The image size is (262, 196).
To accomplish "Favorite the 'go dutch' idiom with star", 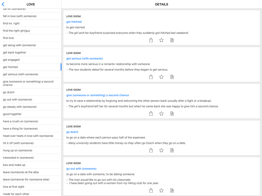I will click(x=161, y=150).
